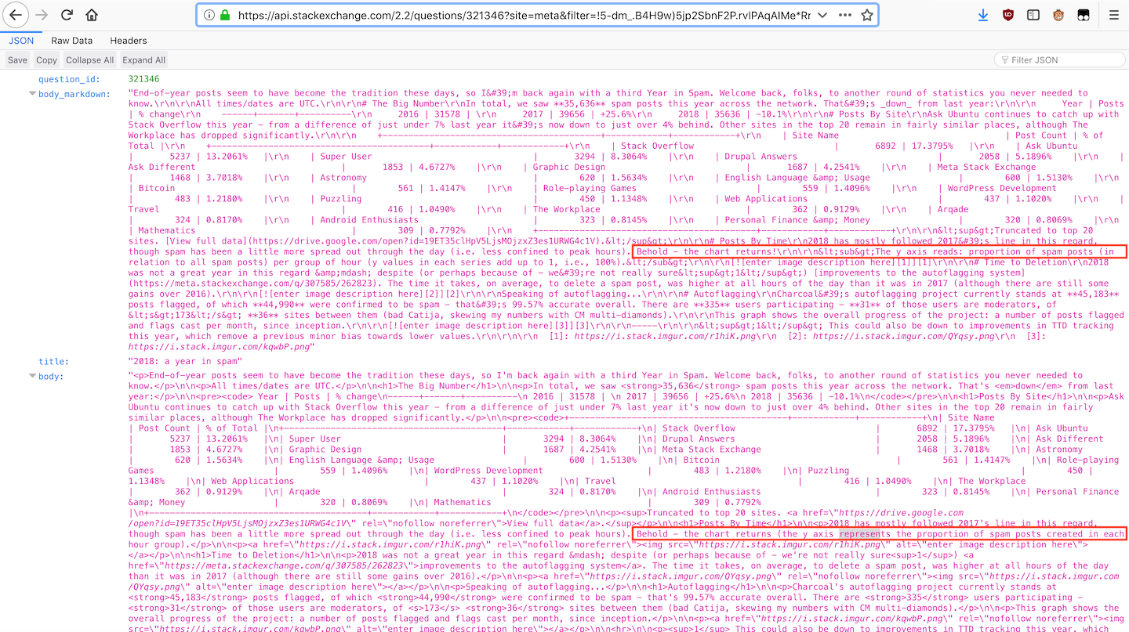Open the URL history dropdown arrow
The height and width of the screenshot is (632, 1129).
822,15
